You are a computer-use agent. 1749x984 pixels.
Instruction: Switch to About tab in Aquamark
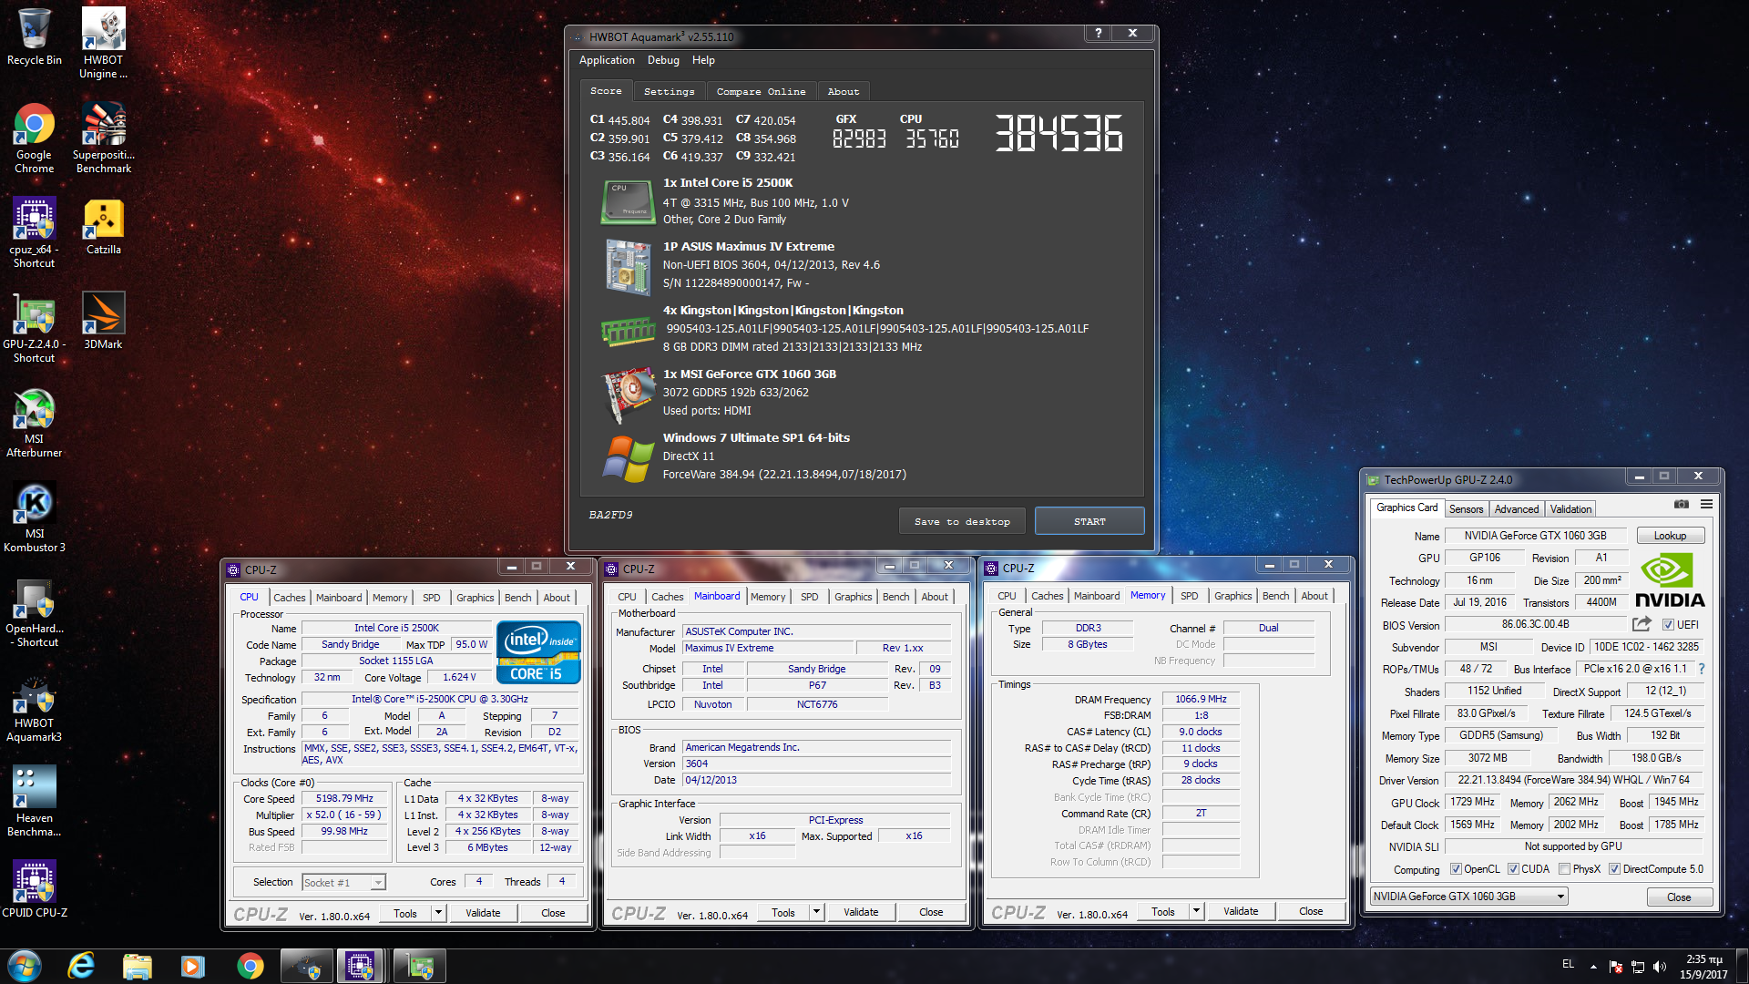click(x=844, y=91)
